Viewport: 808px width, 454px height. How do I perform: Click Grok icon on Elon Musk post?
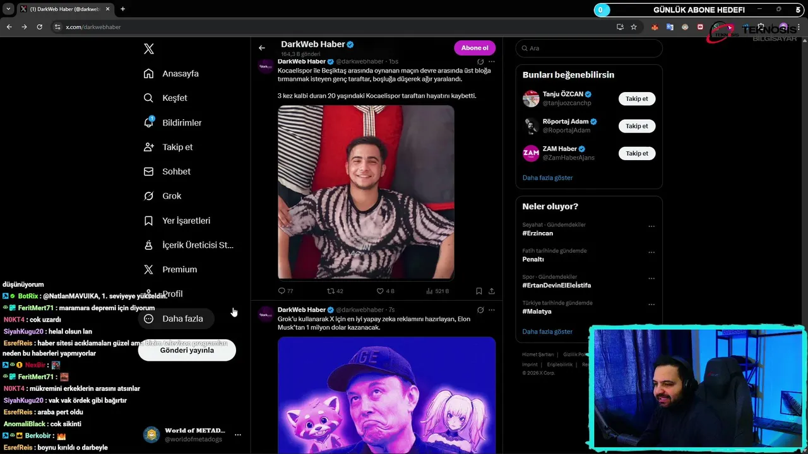[480, 310]
